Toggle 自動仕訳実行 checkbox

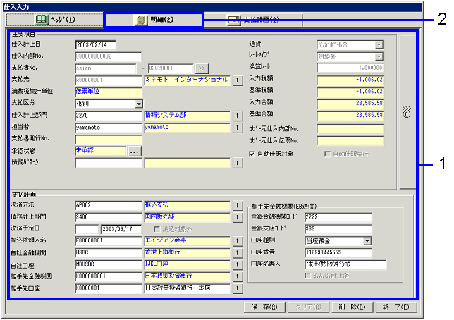(327, 154)
